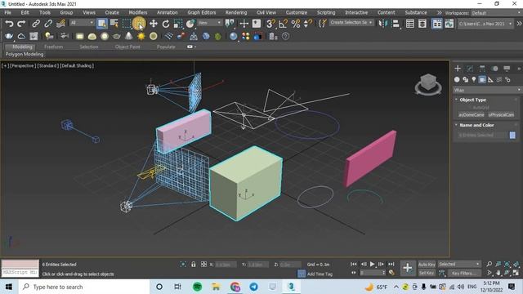Toggle the Spinner Snap button
Image resolution: width=523 pixels, height=294 pixels.
pyautogui.click(x=308, y=24)
